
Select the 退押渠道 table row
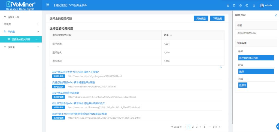pos(137,44)
